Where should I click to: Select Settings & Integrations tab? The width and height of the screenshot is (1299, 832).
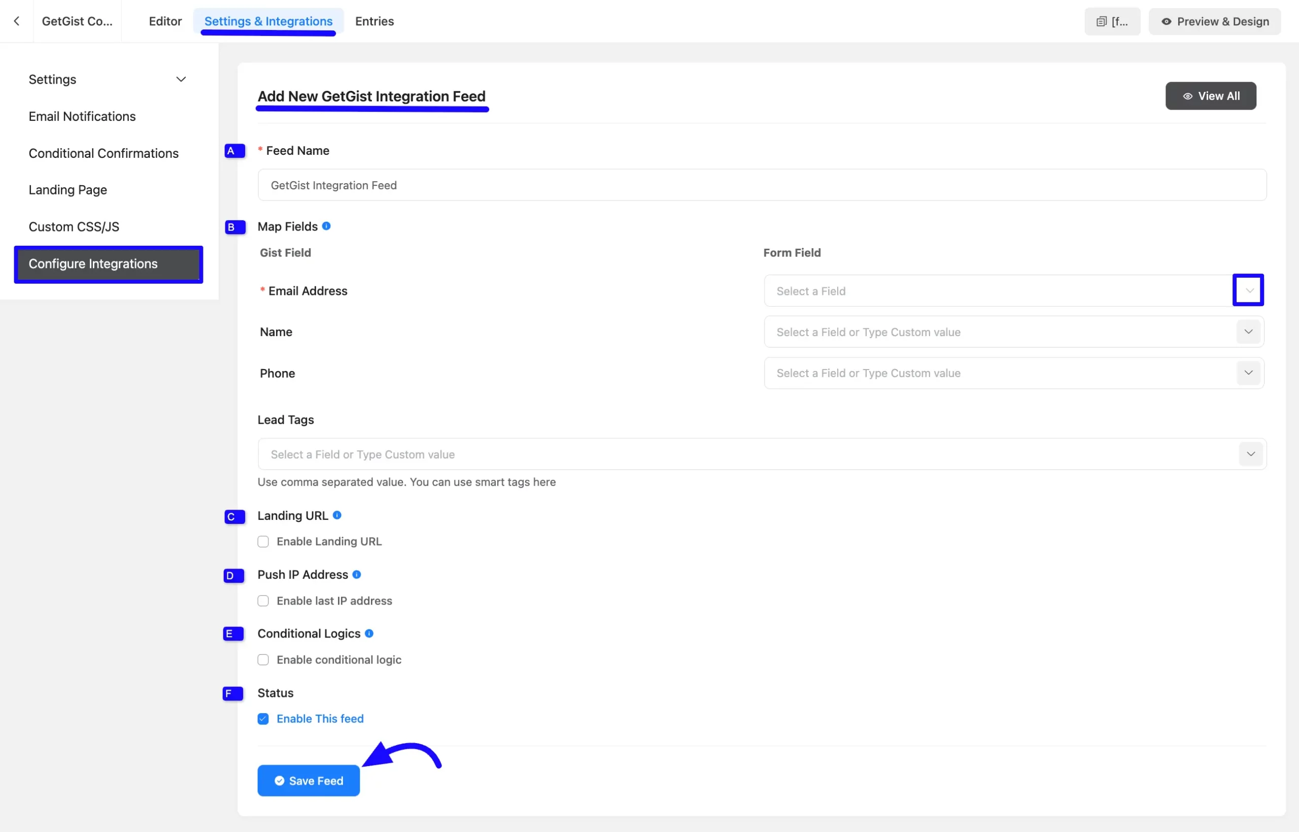268,21
